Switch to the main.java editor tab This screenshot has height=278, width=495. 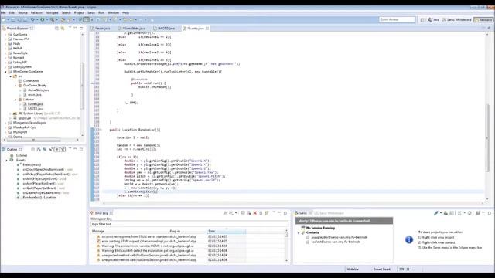[101, 29]
